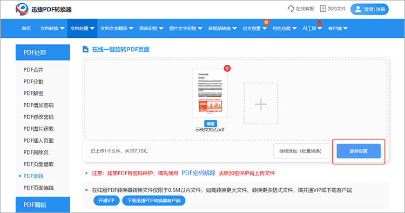Click the 编辑 button under the thumbnail
Viewport: 405px width, 213px height.
[211, 124]
